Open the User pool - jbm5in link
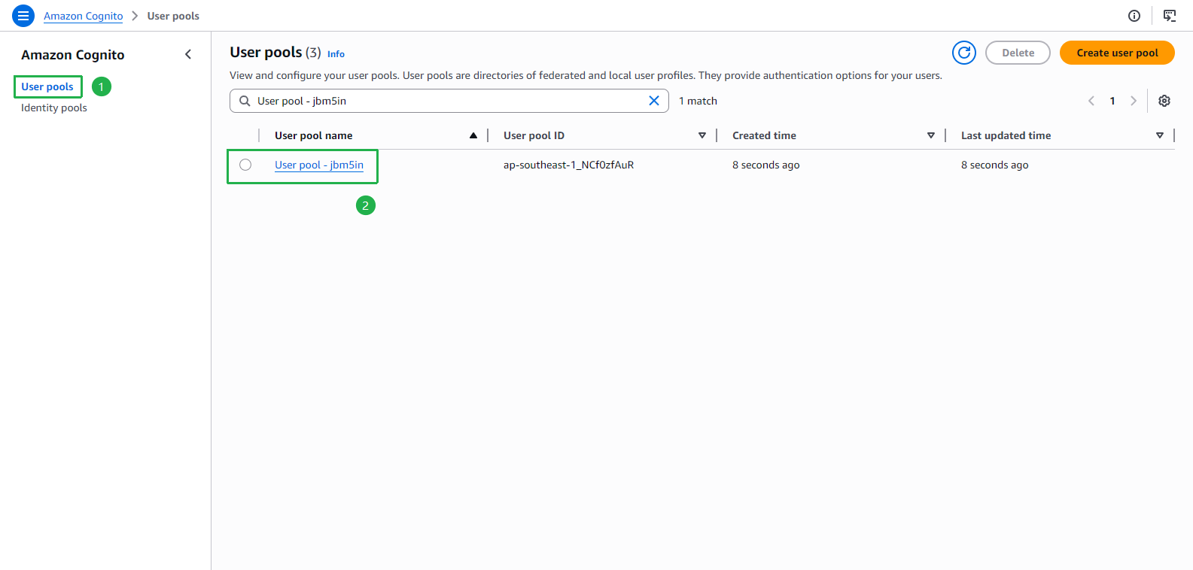 319,165
